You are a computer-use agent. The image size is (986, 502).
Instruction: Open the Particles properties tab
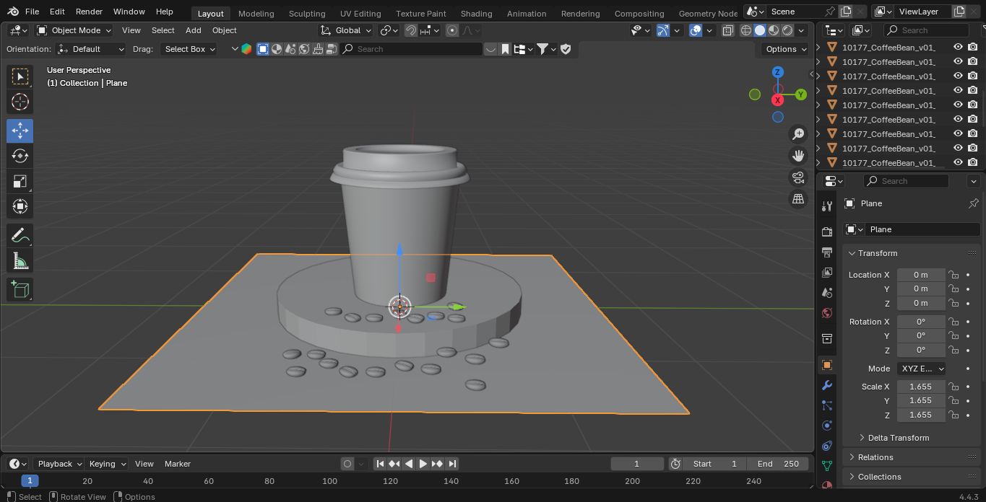[x=827, y=405]
